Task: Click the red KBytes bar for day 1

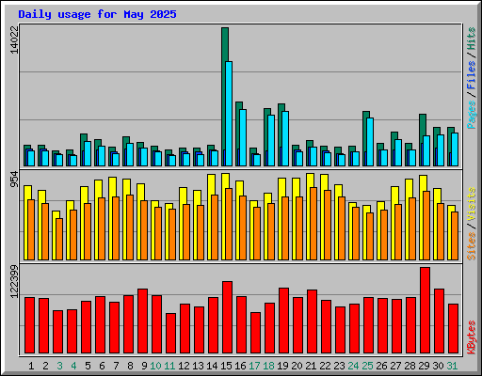Action: tap(29, 325)
